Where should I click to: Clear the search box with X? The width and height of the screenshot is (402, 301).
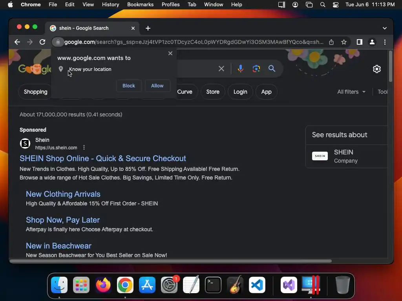point(221,69)
